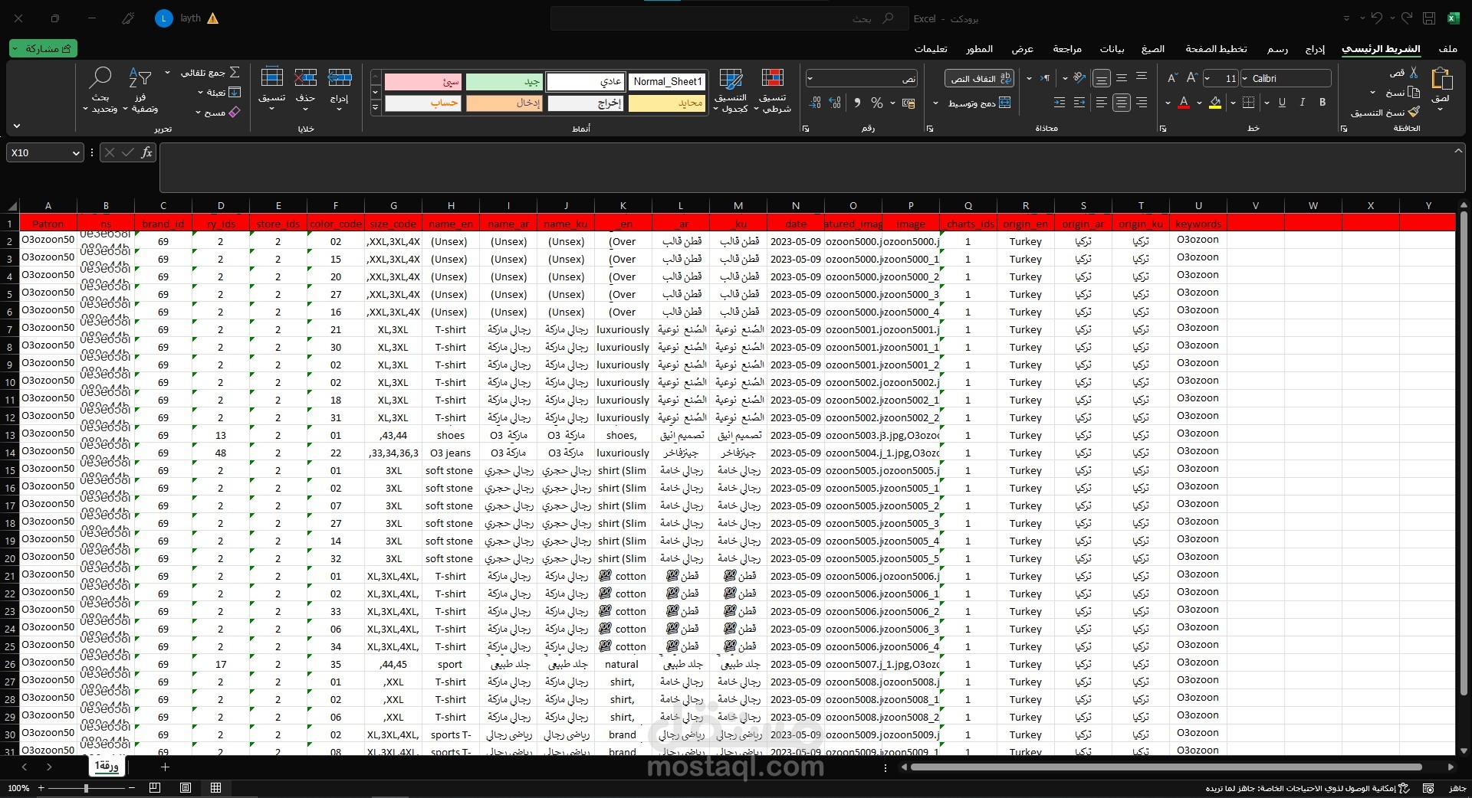
Task: Add a new sheet with the plus button
Action: click(164, 767)
